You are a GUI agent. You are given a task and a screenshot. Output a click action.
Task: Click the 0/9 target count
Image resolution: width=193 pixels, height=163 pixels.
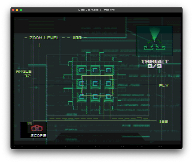click(x=155, y=66)
